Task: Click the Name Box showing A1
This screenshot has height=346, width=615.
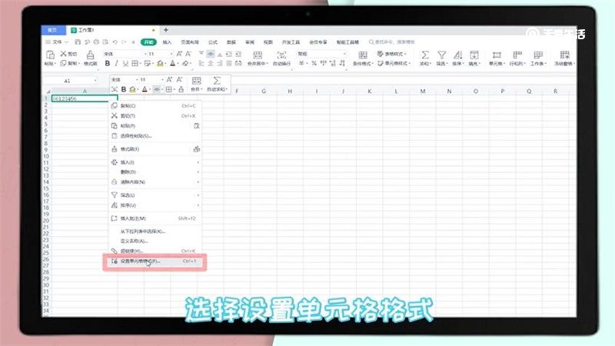Action: pyautogui.click(x=70, y=81)
